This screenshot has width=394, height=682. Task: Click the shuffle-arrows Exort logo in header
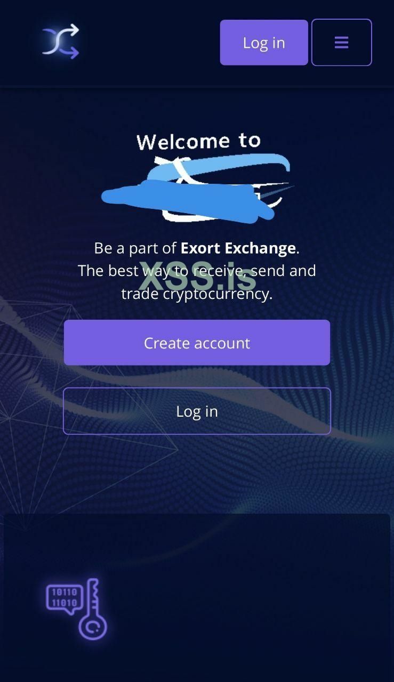(60, 41)
